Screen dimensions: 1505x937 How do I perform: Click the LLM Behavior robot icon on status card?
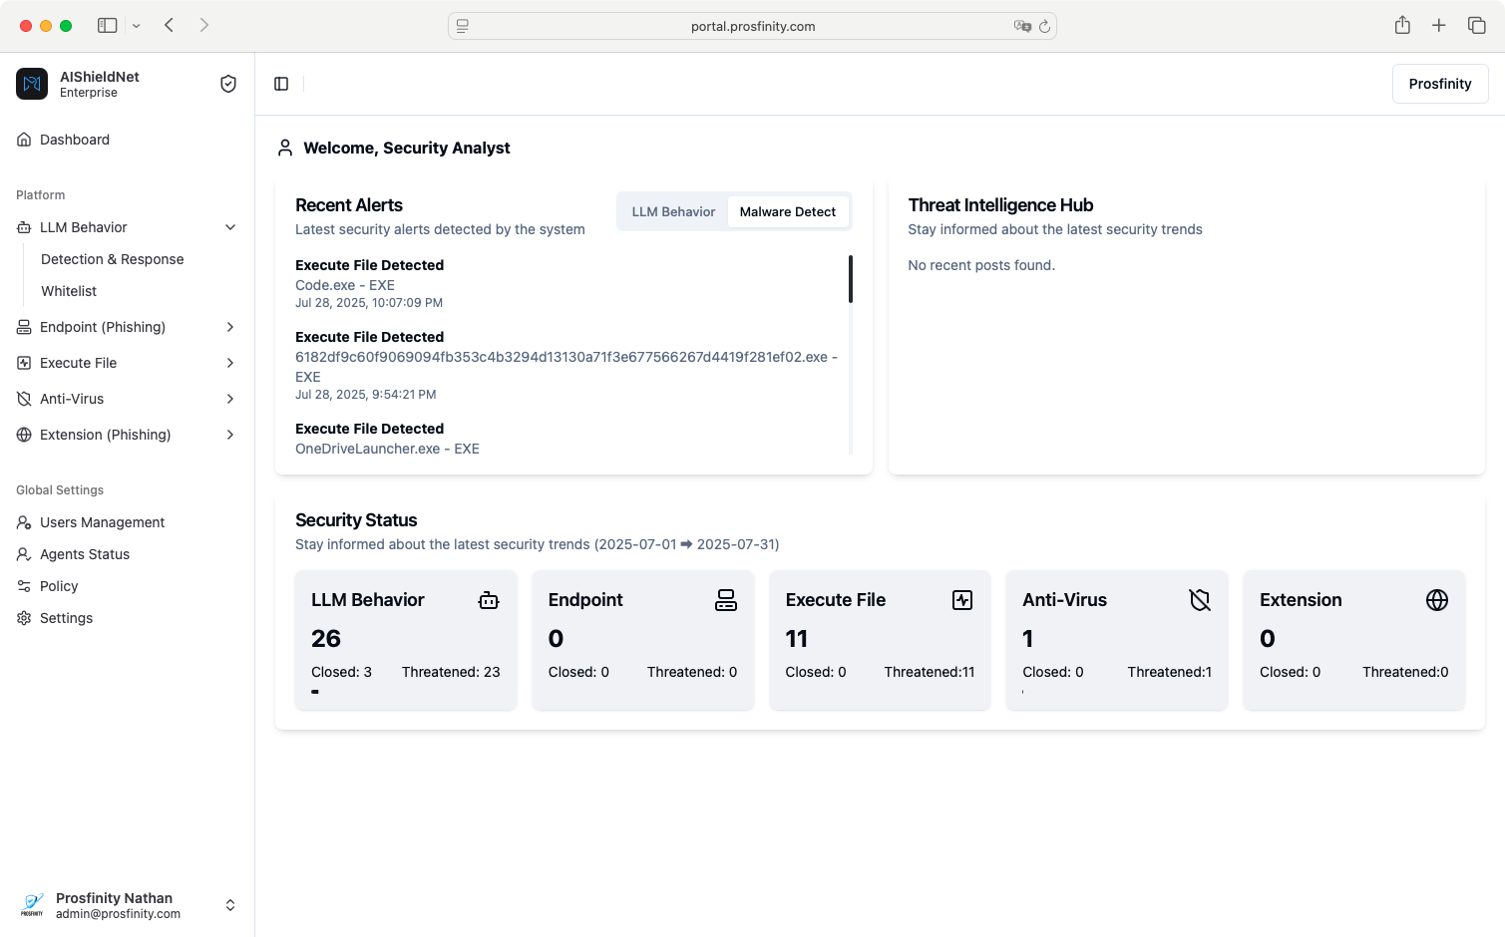tap(488, 599)
